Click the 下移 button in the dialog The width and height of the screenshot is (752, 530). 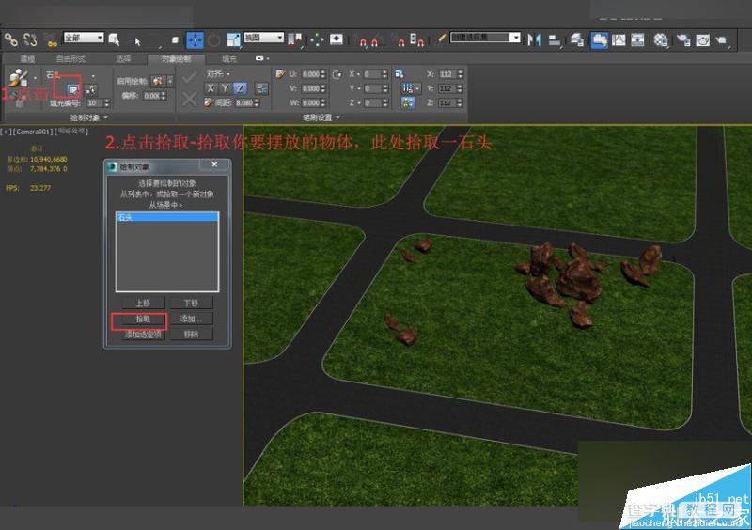[x=191, y=303]
